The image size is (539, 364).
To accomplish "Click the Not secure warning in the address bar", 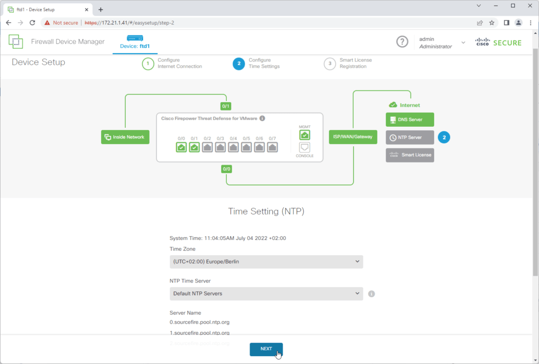I will click(63, 23).
